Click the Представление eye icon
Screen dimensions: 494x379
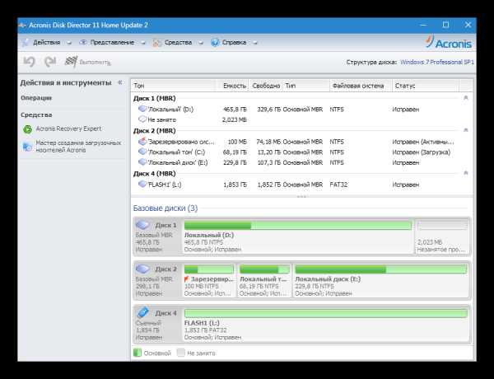[x=83, y=42]
